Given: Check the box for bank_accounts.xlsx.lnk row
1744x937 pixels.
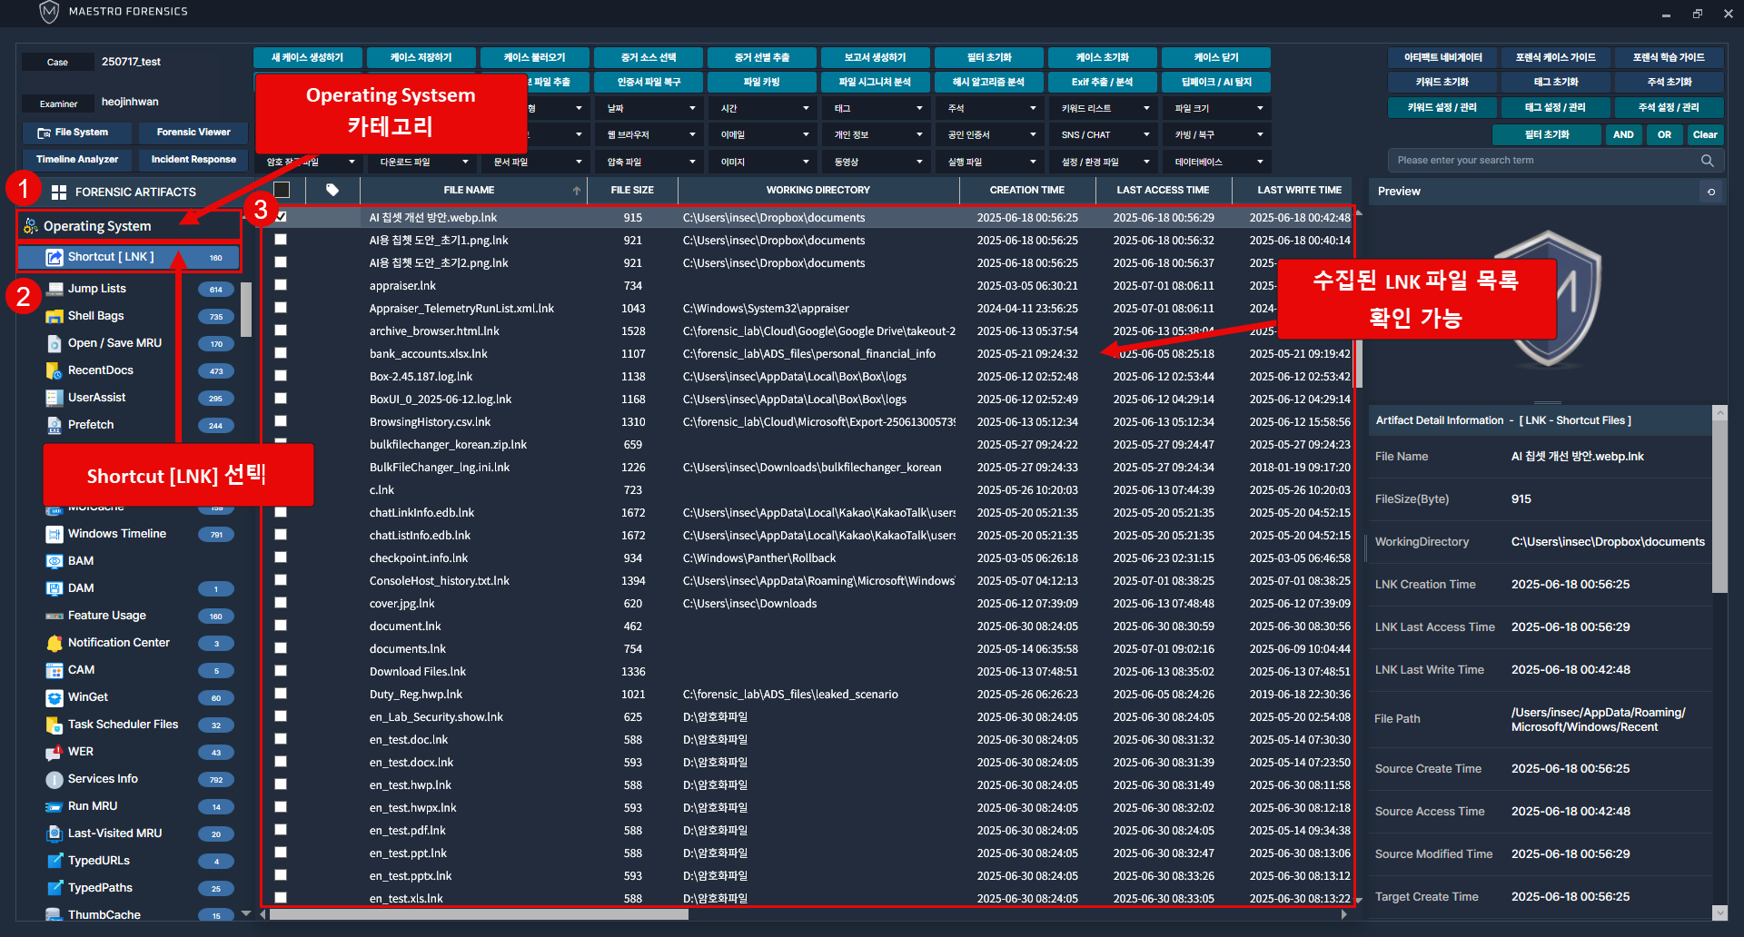Looking at the screenshot, I should pos(281,353).
